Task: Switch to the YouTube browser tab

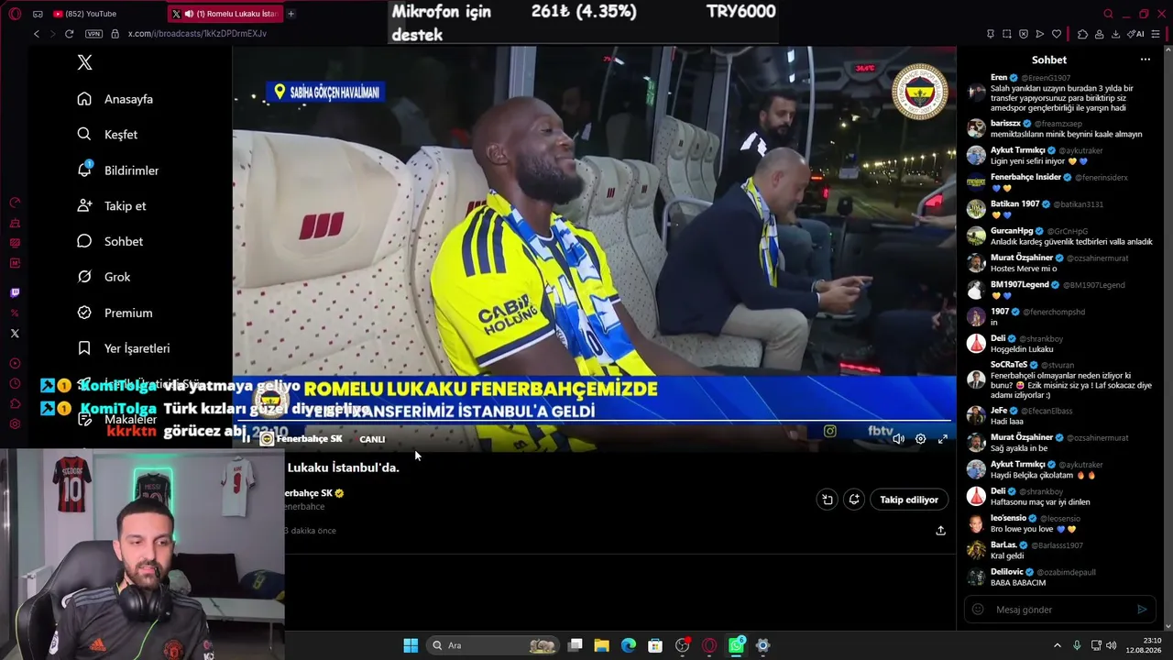Action: click(85, 14)
